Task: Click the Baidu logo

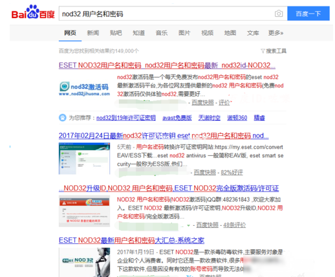Action: click(x=33, y=12)
